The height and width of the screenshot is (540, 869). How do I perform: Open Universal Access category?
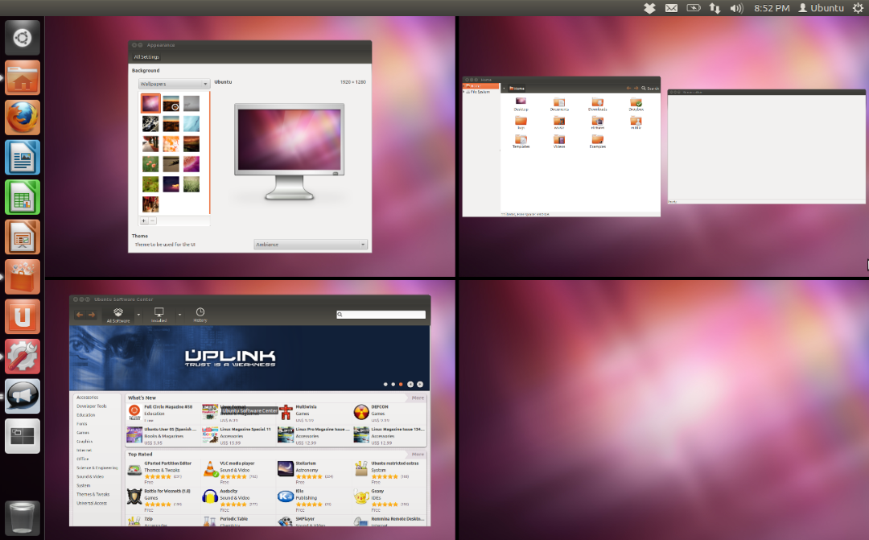[x=92, y=504]
